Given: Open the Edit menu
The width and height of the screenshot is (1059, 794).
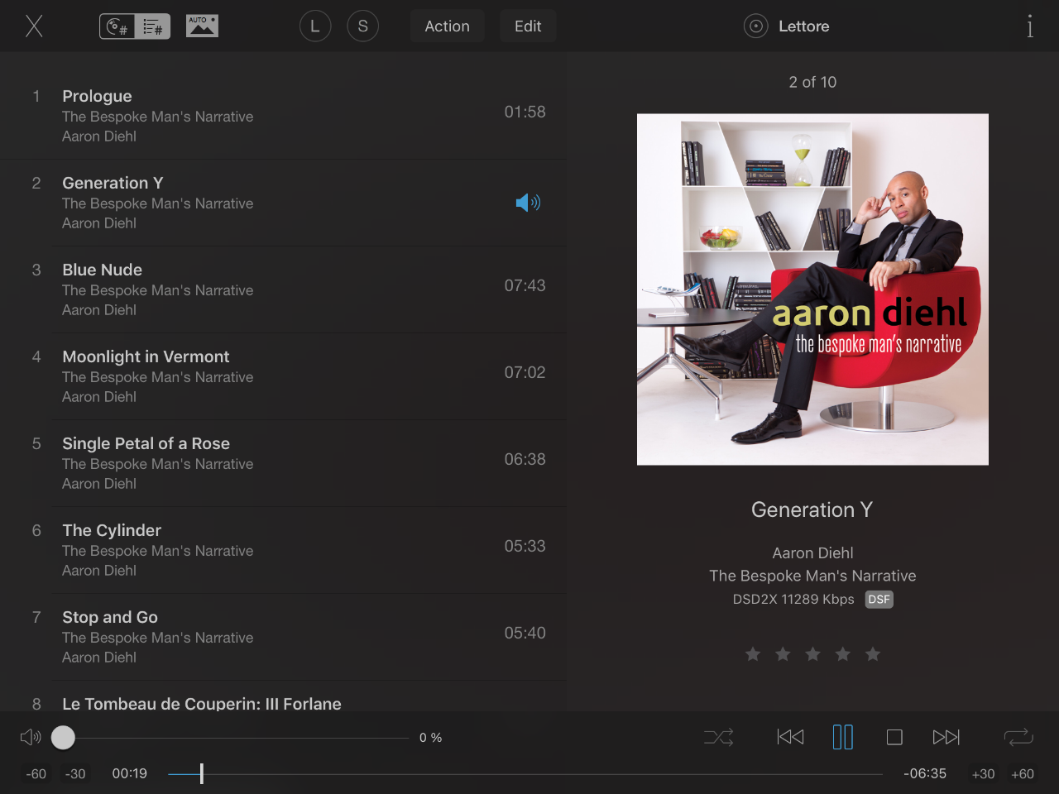Looking at the screenshot, I should 528,26.
